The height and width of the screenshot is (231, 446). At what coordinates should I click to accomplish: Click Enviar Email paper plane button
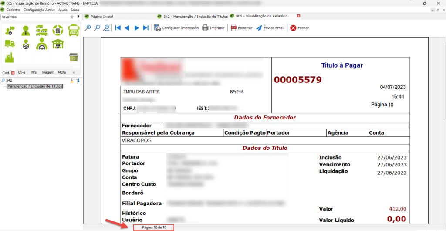coord(270,28)
